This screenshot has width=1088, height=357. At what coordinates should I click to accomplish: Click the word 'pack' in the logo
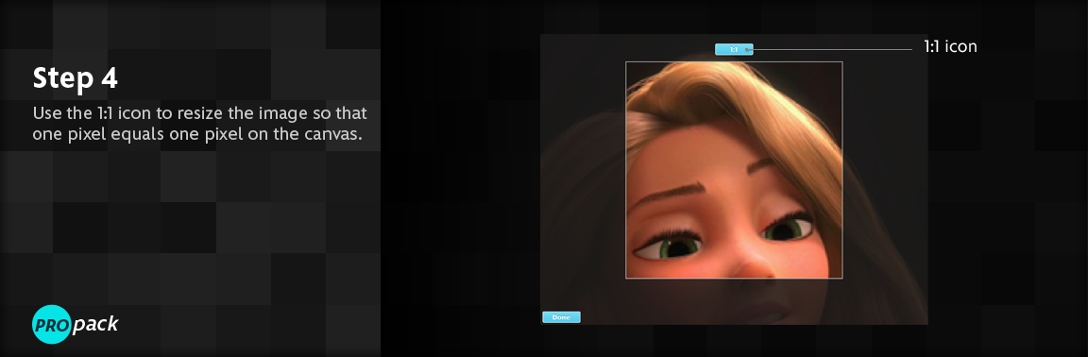tap(95, 324)
